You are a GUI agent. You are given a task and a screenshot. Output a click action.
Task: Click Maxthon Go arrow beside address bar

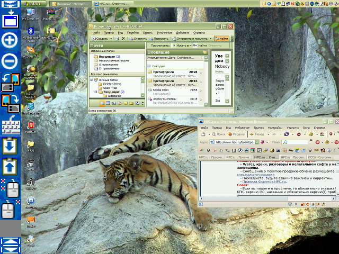click(x=263, y=142)
